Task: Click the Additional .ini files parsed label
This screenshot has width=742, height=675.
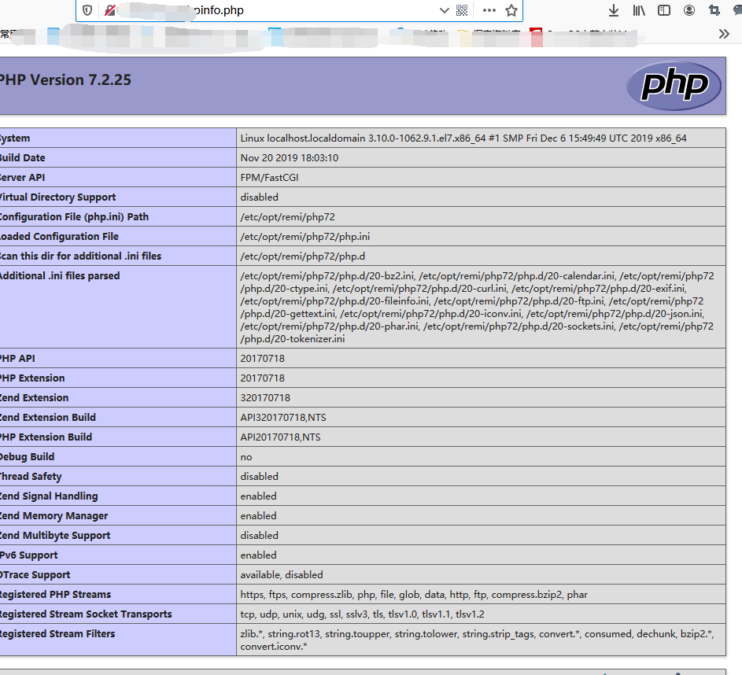Action: (x=59, y=276)
